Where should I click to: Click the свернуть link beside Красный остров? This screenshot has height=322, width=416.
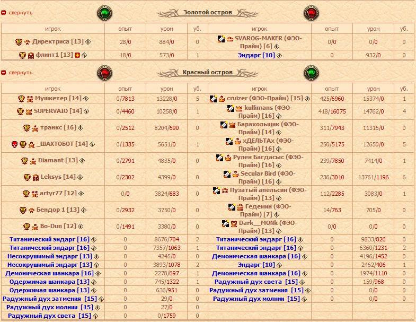click(21, 73)
